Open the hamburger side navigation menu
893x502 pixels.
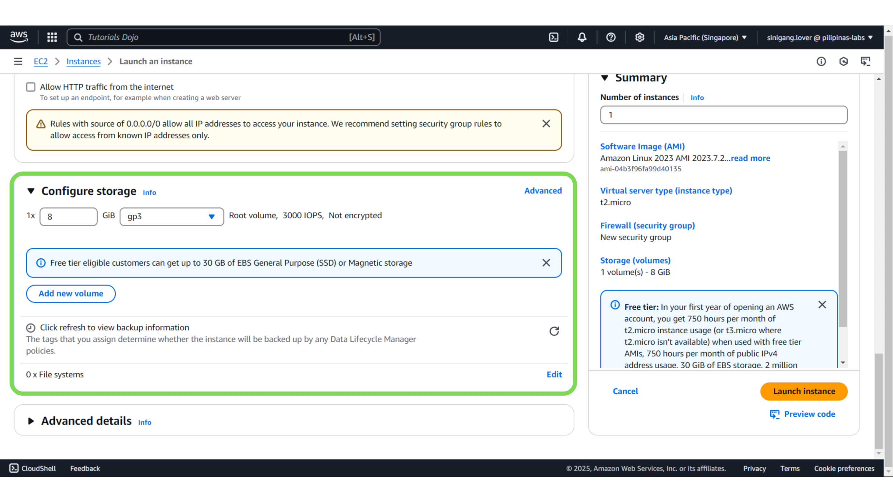click(x=18, y=61)
